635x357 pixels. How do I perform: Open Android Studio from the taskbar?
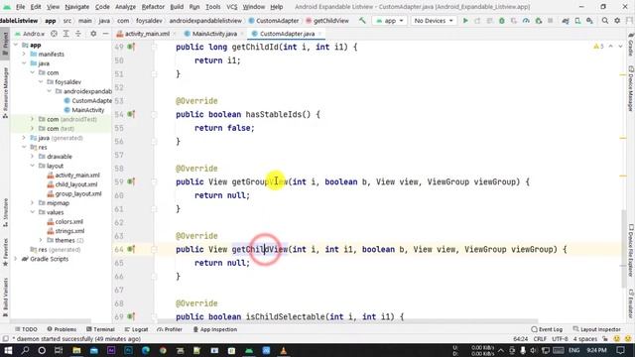coord(249,350)
